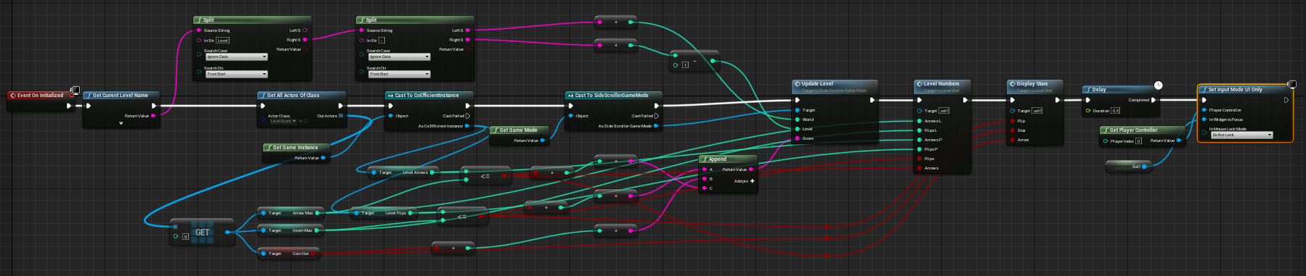The height and width of the screenshot is (276, 1306).
Task: Open the In Mouse Lock Mode dropdown
Action: pyautogui.click(x=1242, y=135)
